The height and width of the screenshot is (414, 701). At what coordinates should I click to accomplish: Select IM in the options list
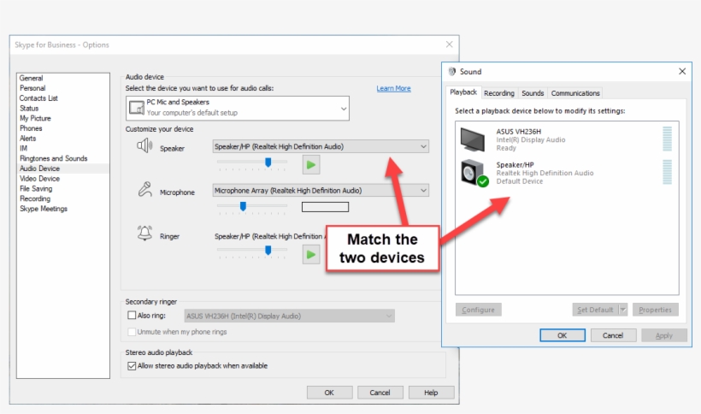[24, 149]
